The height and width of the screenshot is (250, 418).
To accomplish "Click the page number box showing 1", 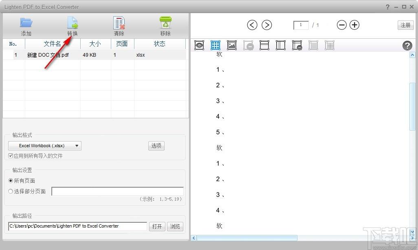I will [x=301, y=25].
